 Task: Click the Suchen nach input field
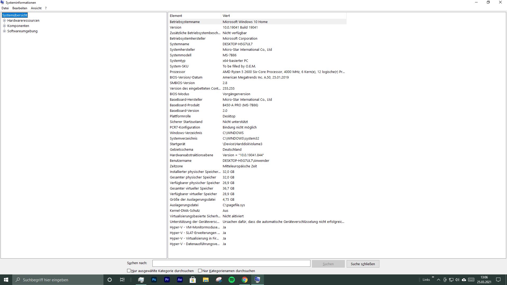(231, 263)
